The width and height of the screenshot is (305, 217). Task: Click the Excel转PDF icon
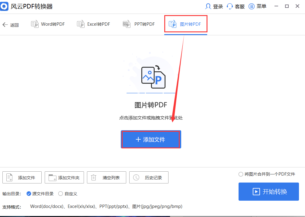[x=80, y=24]
